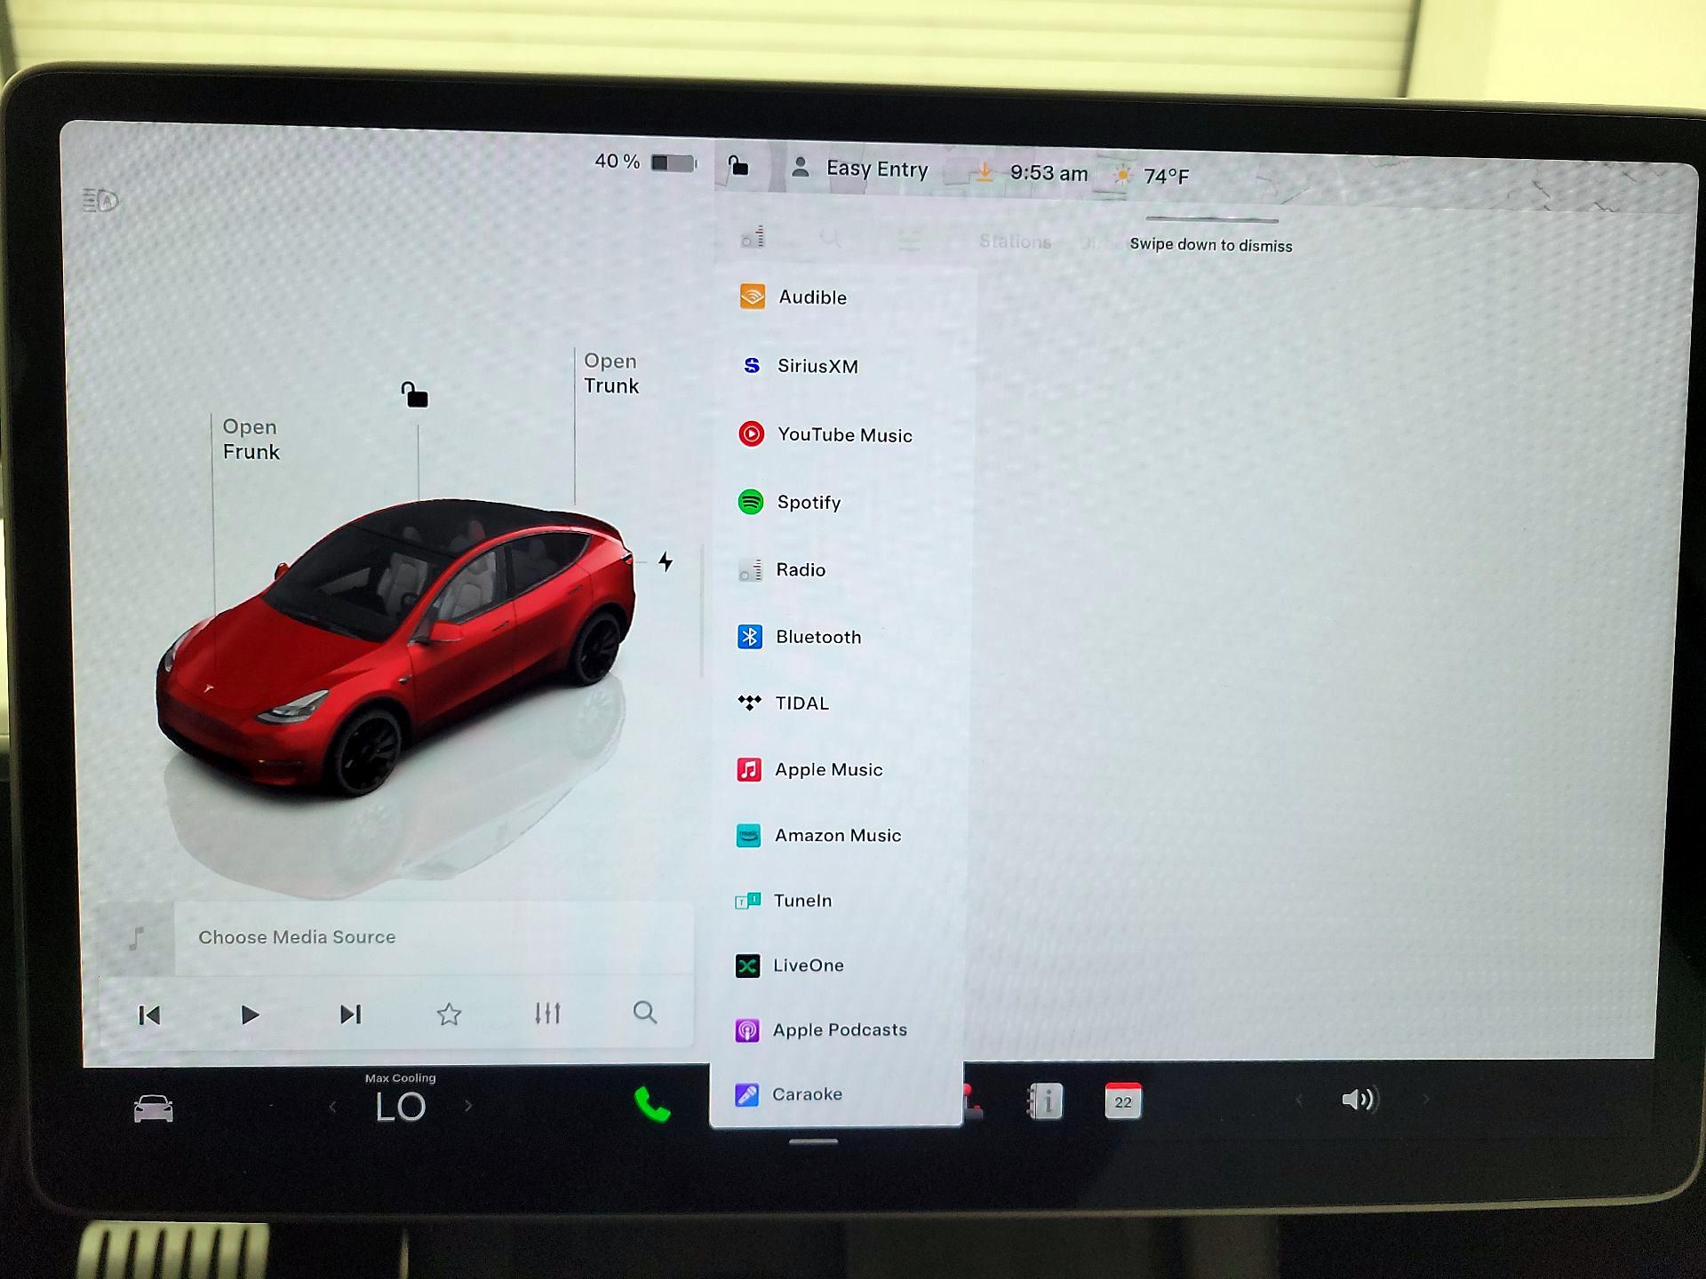Viewport: 1706px width, 1279px height.
Task: Open calendar app icon
Action: tap(1123, 1100)
